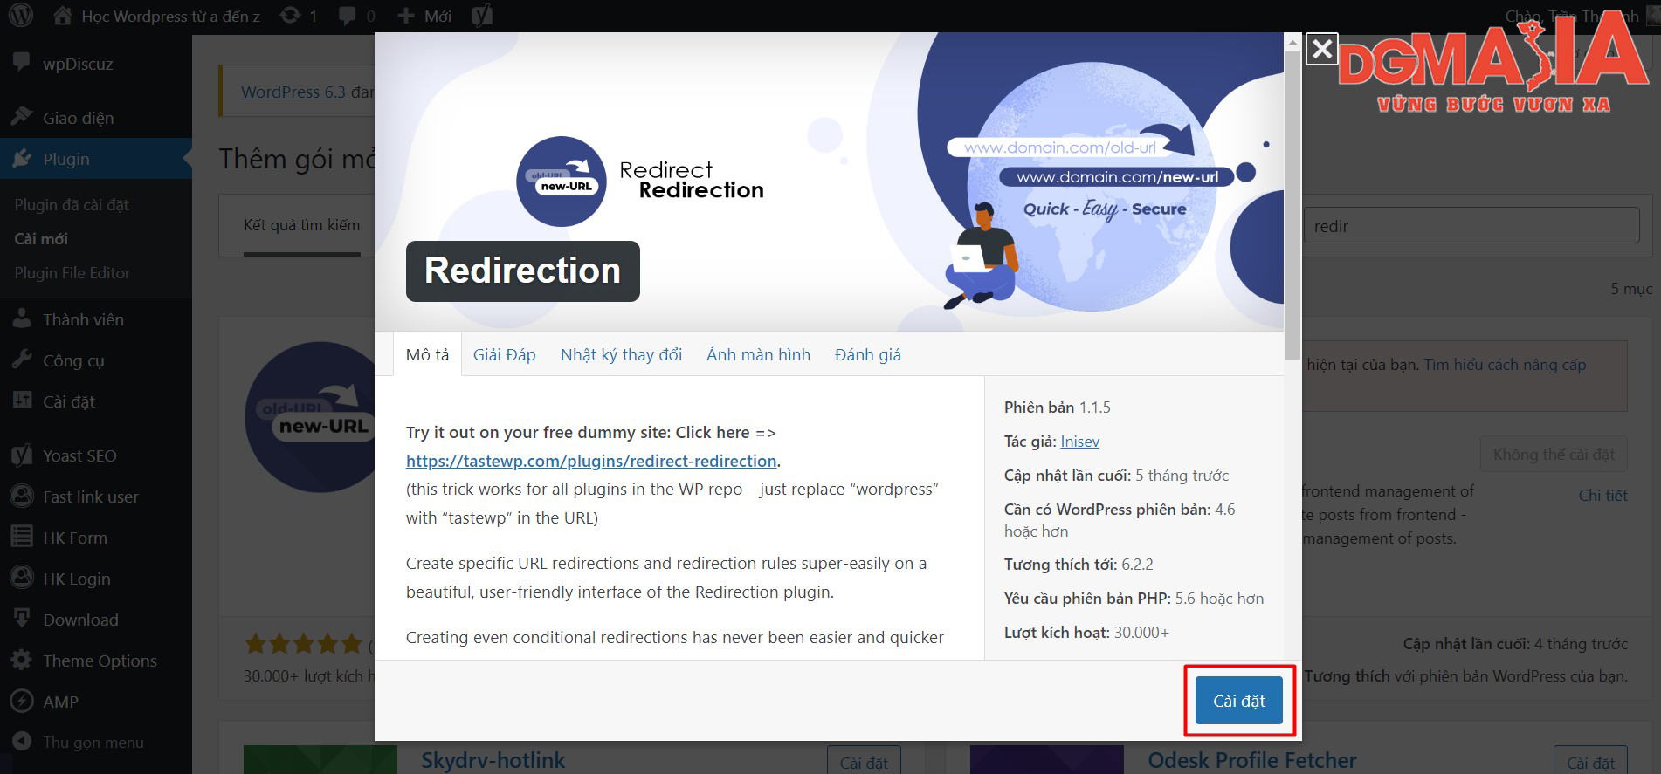
Task: Open the Ảnh màn hình tab
Action: pyautogui.click(x=758, y=354)
